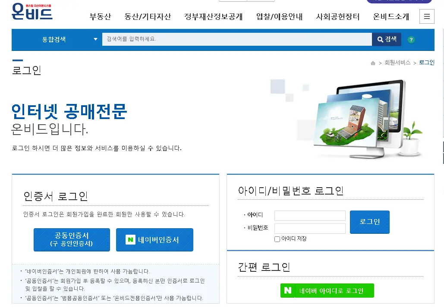Viewport: 444px width, 308px height.
Task: Open the search help question mark icon
Action: coord(410,39)
